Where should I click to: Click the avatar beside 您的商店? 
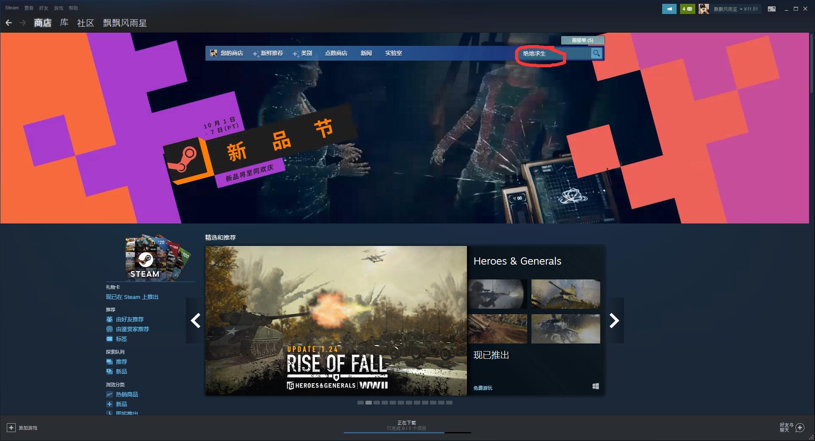[x=214, y=53]
